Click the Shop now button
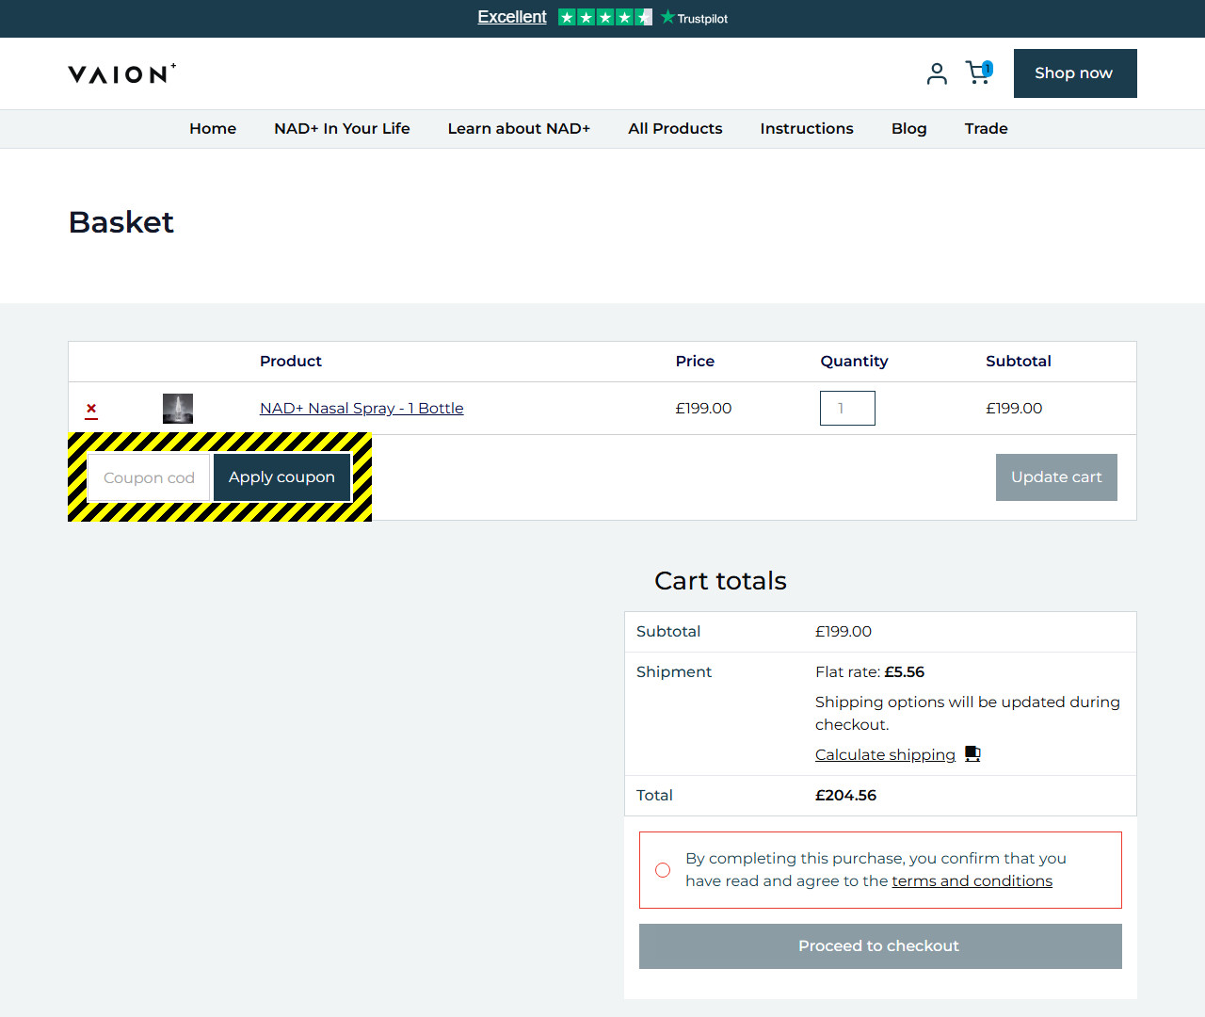This screenshot has height=1017, width=1205. (1075, 73)
